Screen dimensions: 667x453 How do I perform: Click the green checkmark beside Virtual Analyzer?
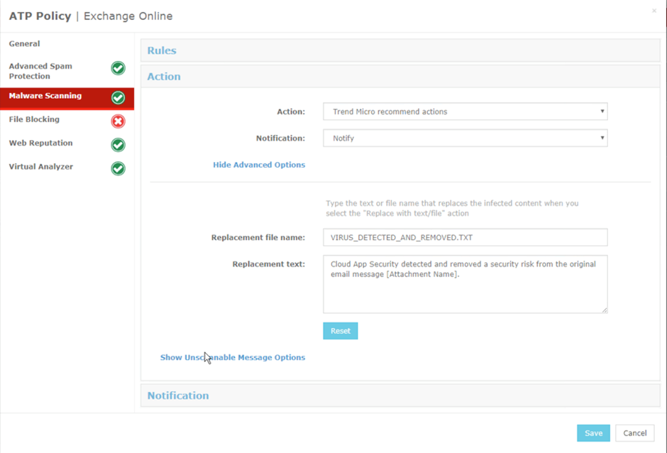click(x=118, y=168)
